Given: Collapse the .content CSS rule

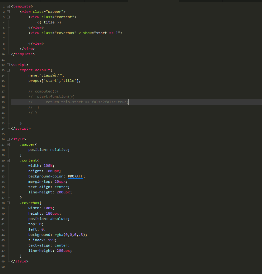Looking at the screenshot, I should tap(8, 160).
